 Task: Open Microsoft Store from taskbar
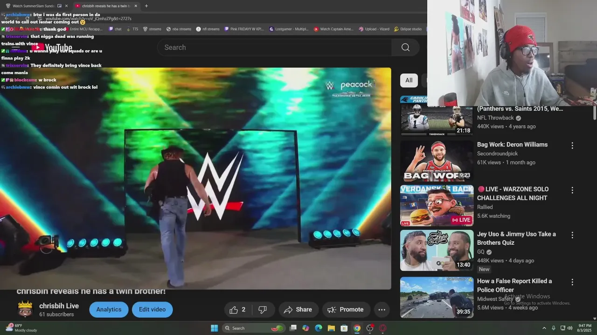[344, 328]
